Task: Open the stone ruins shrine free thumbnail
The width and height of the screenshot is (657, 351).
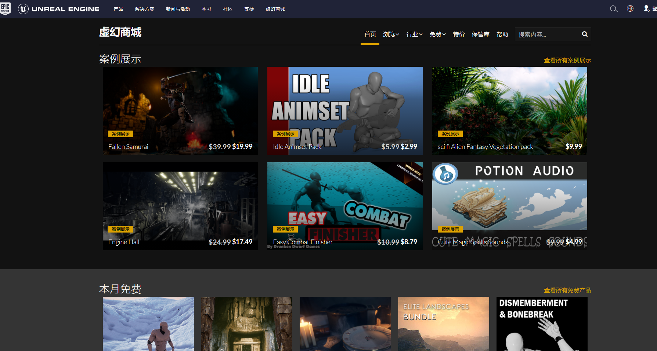Action: point(247,324)
